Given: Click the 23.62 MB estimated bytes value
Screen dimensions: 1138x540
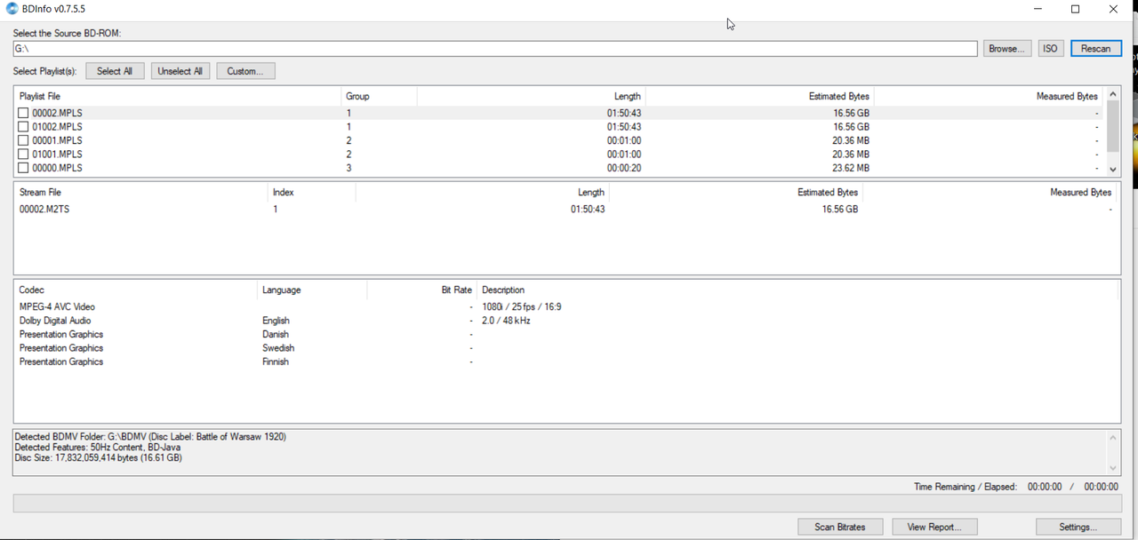Looking at the screenshot, I should click(851, 168).
